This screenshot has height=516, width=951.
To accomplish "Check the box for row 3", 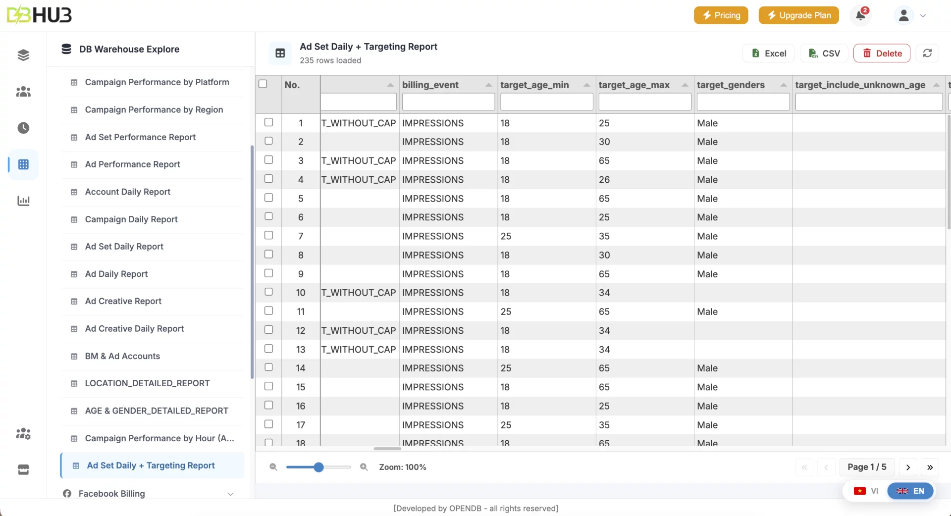I will click(x=268, y=159).
